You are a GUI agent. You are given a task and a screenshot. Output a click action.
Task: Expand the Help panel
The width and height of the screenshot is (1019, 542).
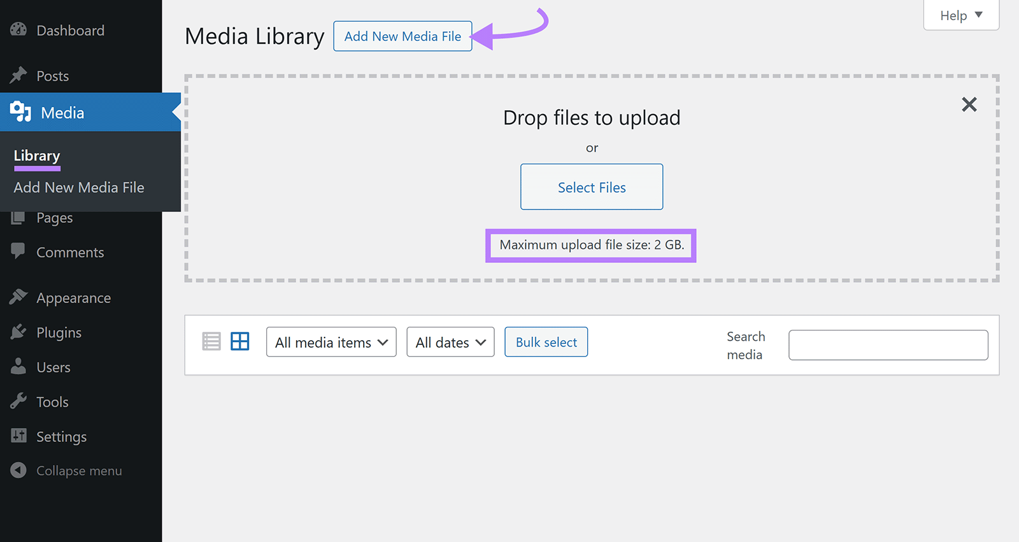960,15
